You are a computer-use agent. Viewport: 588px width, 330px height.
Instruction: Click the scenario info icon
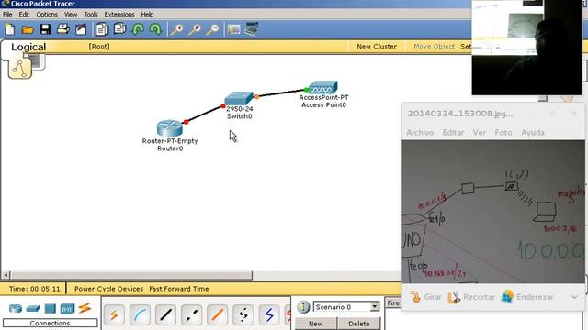[x=303, y=307]
